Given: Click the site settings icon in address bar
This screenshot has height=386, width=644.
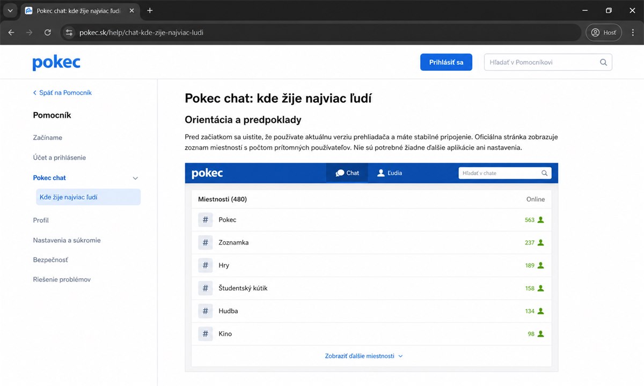Looking at the screenshot, I should pos(69,32).
